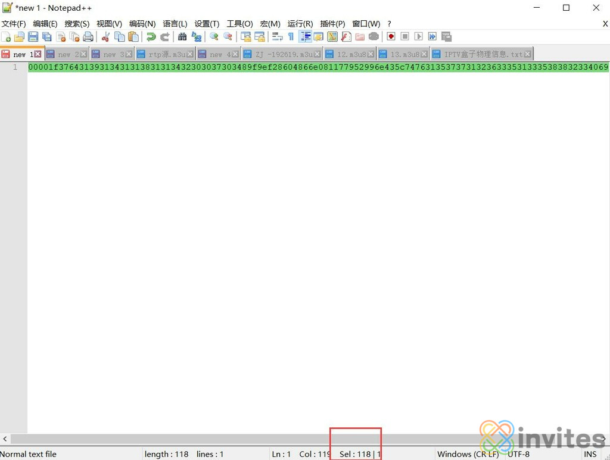Screen dimensions: 610x460
Task: Open the 编码(N) menu
Action: (142, 24)
